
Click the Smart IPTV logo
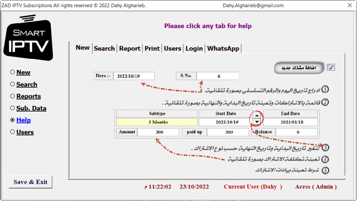click(x=28, y=38)
